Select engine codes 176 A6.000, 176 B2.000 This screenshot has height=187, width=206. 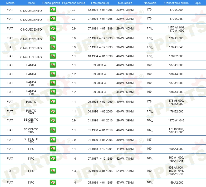[x=176, y=102]
